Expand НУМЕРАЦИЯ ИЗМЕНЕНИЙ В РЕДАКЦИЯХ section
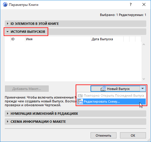 [x=75, y=114]
